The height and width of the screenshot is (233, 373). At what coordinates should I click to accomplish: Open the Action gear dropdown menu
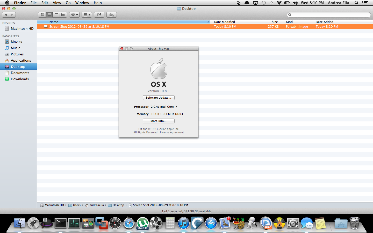(x=74, y=15)
